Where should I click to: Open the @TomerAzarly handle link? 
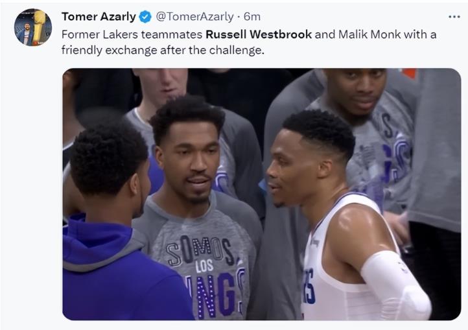click(x=194, y=17)
